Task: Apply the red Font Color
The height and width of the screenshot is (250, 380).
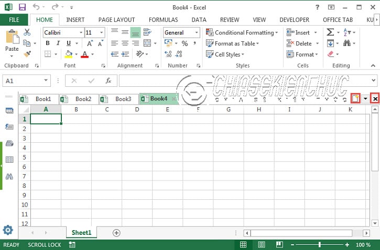Action: 84,54
